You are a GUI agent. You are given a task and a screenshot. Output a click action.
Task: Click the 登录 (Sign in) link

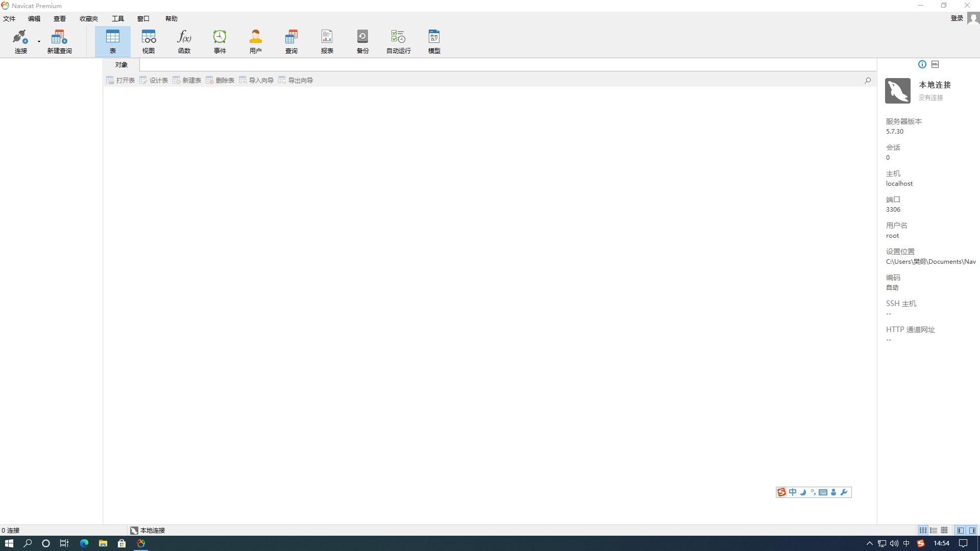957,18
